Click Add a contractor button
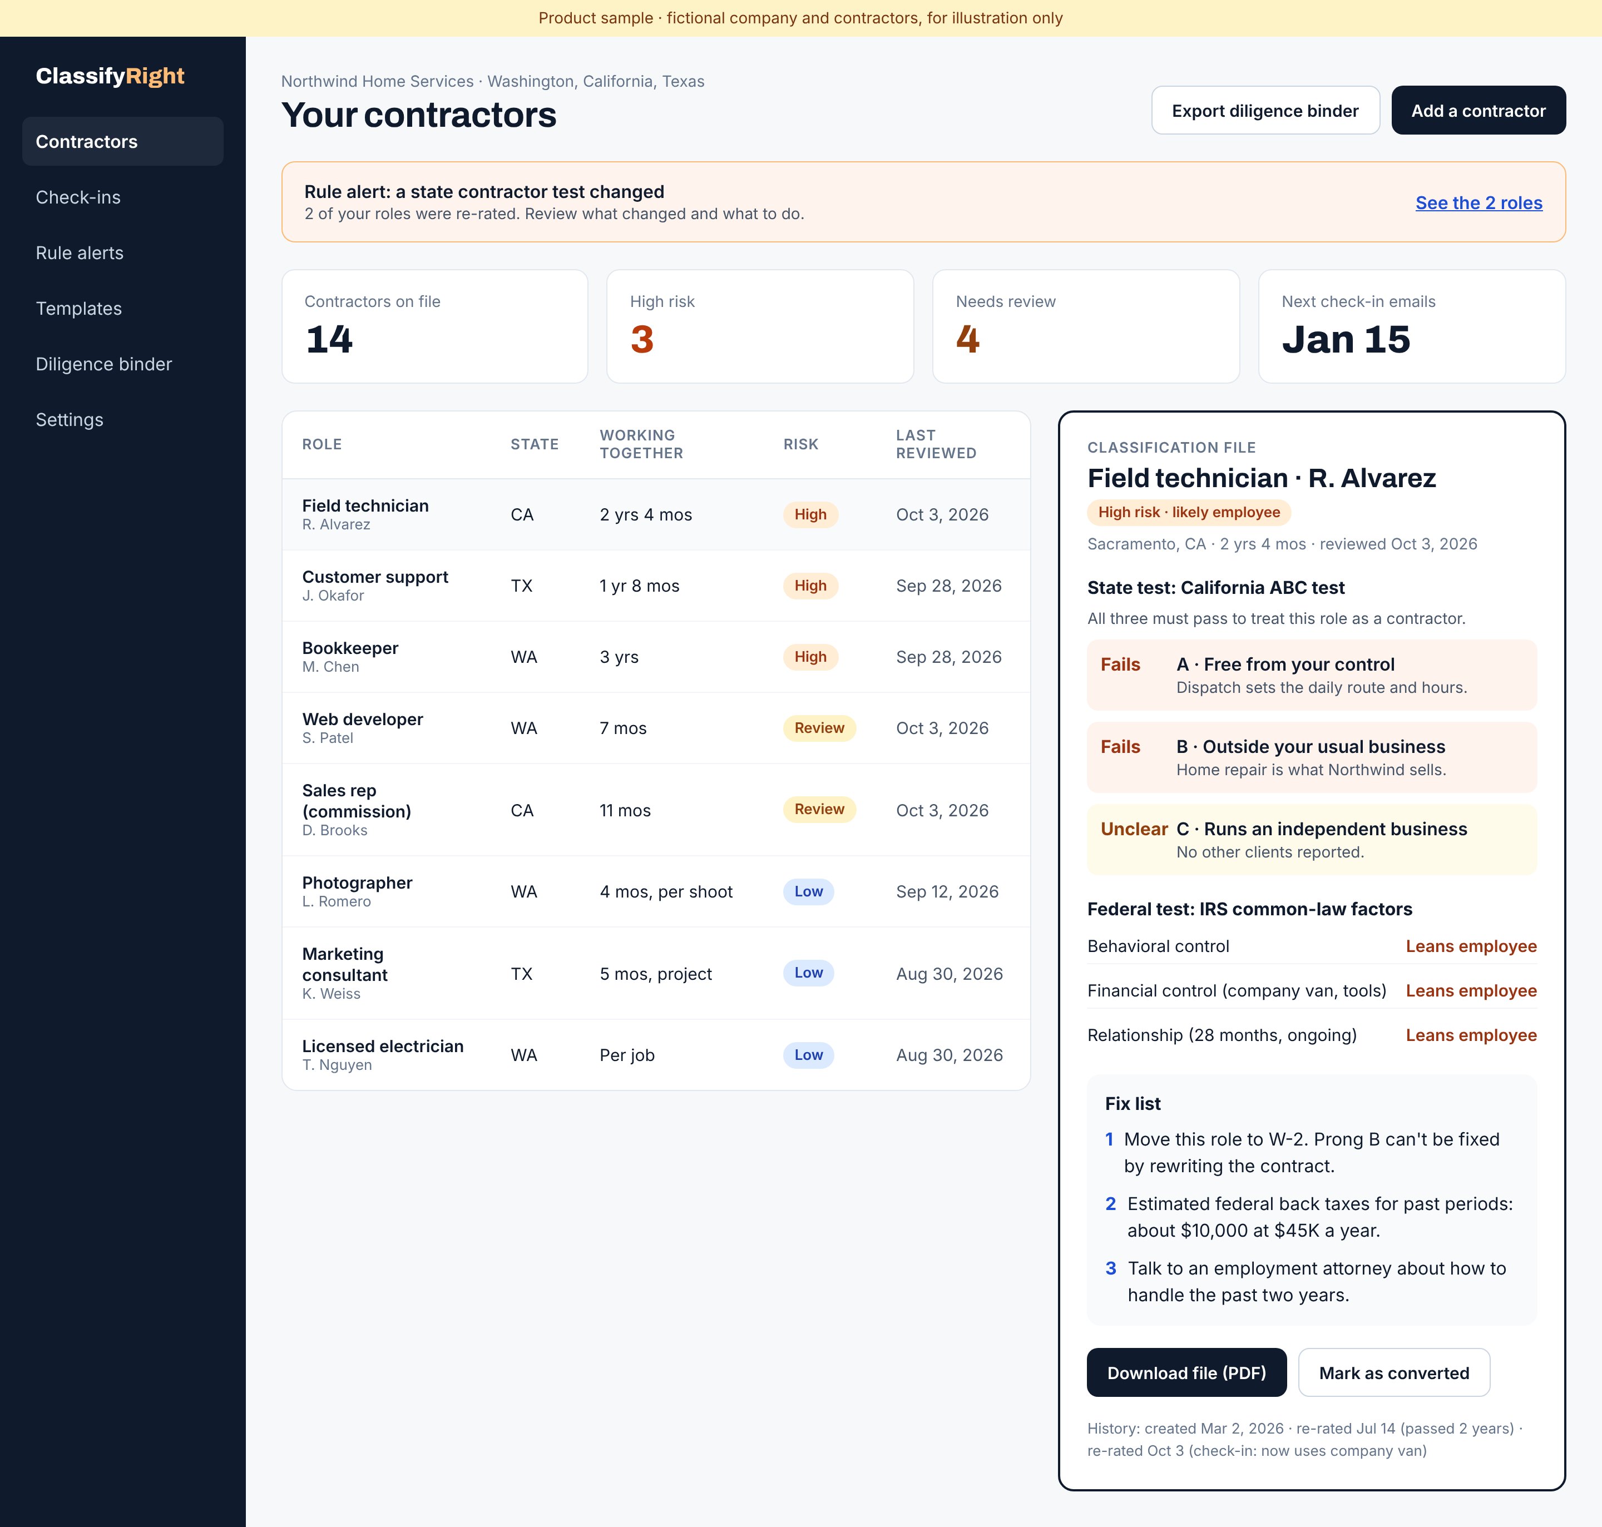The width and height of the screenshot is (1602, 1527). (1479, 111)
